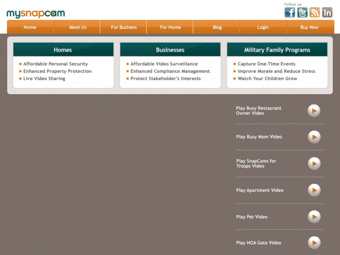The width and height of the screenshot is (340, 255).
Task: Open the For Home menu item
Action: 170,27
